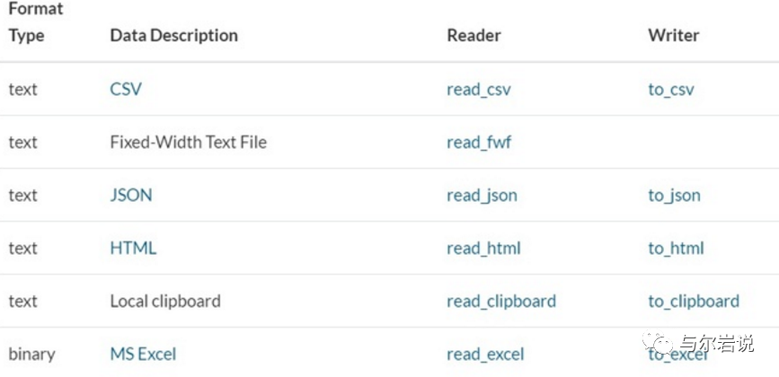
Task: Click the read_html reader link
Action: pyautogui.click(x=484, y=248)
